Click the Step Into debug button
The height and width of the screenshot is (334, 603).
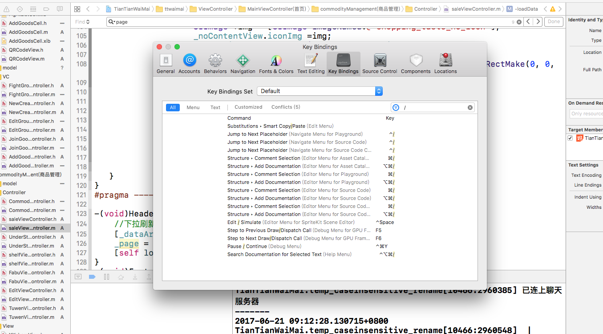135,277
